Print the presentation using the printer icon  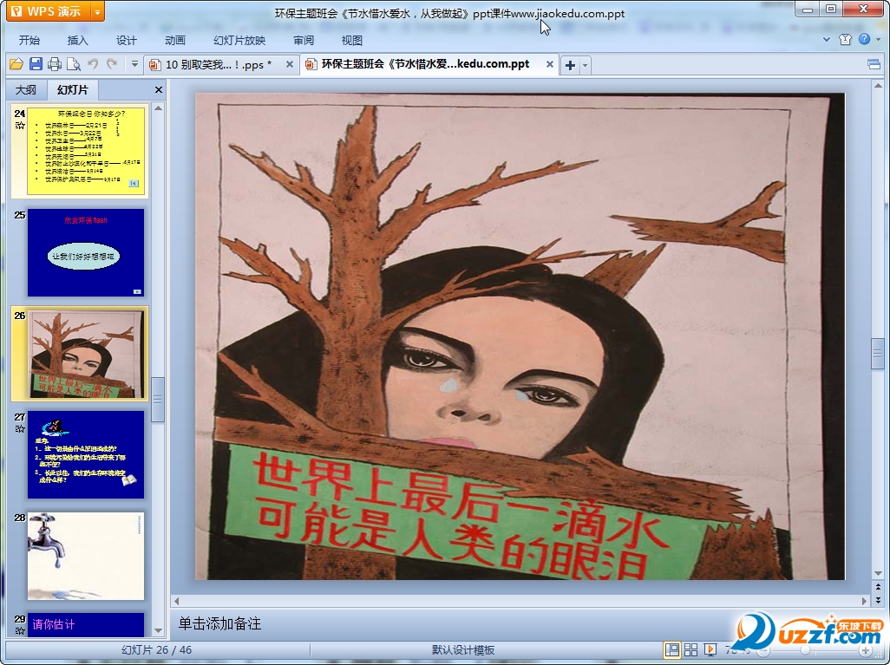pyautogui.click(x=55, y=64)
